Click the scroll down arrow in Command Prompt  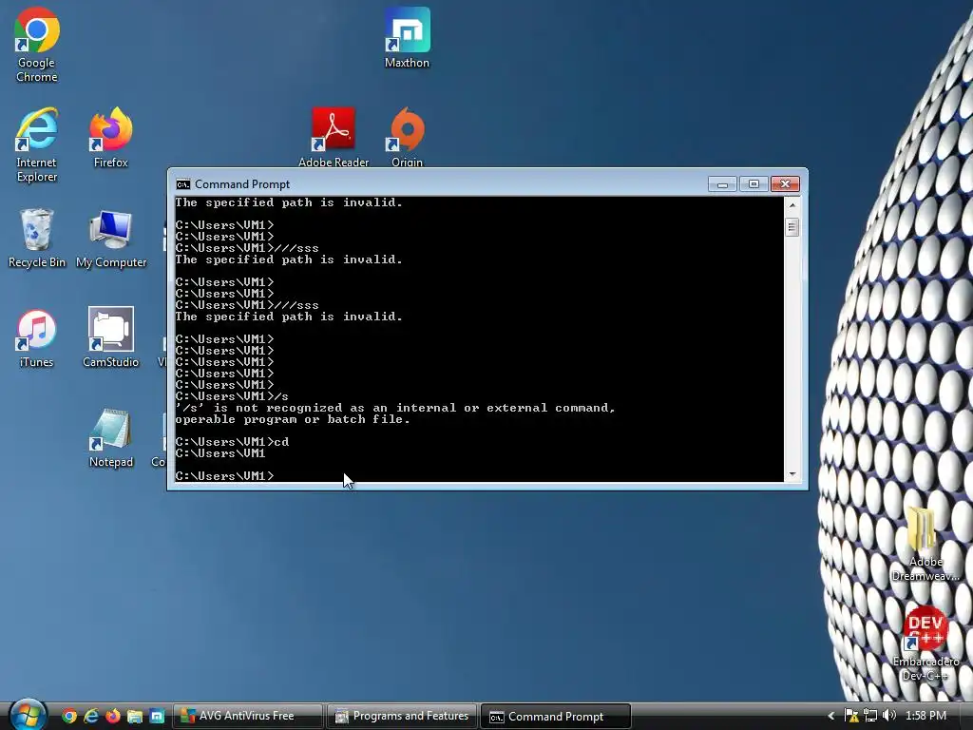click(792, 474)
